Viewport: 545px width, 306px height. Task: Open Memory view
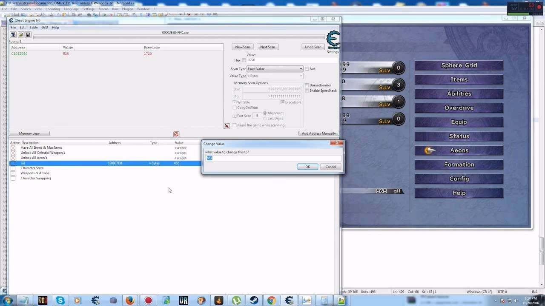tap(29, 133)
